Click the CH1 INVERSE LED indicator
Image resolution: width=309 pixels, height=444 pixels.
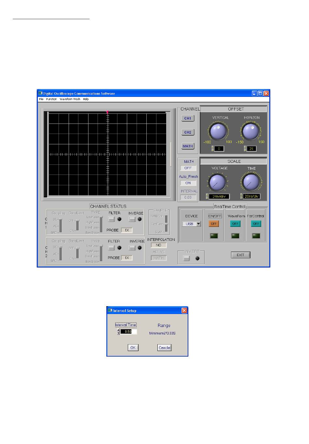[140, 219]
